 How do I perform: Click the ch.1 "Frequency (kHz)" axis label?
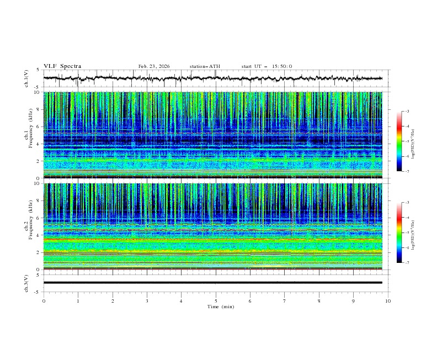point(31,128)
